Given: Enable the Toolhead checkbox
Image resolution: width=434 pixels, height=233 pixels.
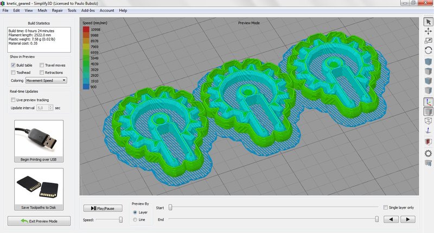Looking at the screenshot, I should click(13, 72).
